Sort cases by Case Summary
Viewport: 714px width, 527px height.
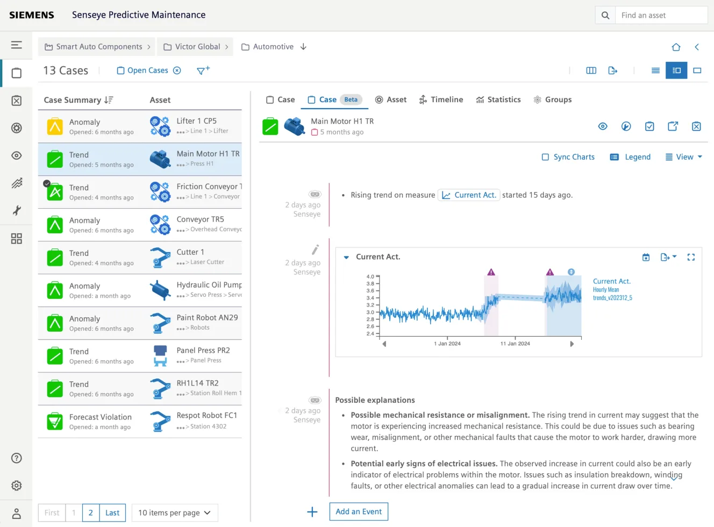point(78,100)
